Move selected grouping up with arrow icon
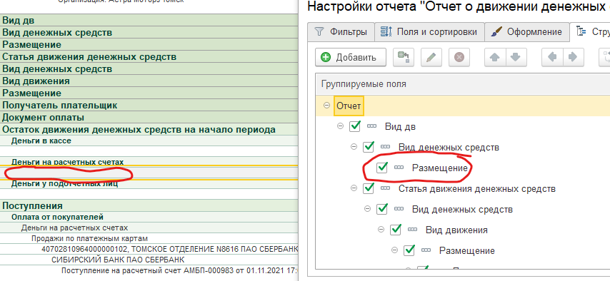610x281 pixels. [x=495, y=57]
